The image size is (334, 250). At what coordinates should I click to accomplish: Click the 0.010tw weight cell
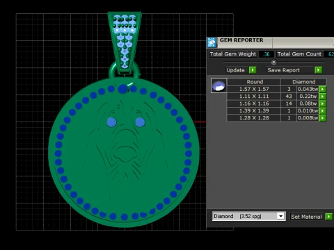coord(308,110)
